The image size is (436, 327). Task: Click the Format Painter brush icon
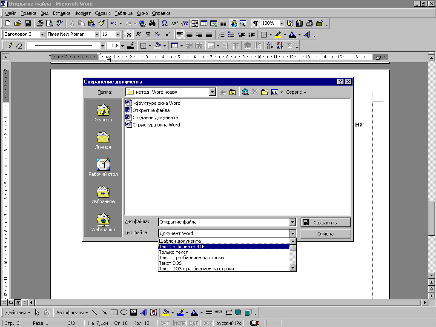tap(101, 23)
